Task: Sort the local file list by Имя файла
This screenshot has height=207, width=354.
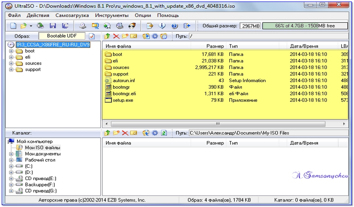Action: [x=147, y=143]
